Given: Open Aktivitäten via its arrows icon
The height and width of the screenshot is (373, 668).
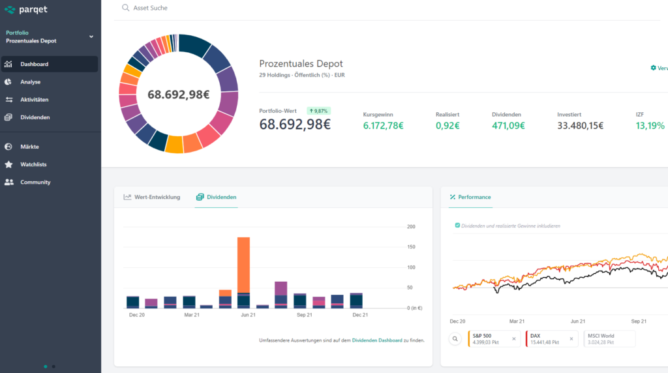Looking at the screenshot, I should [8, 100].
